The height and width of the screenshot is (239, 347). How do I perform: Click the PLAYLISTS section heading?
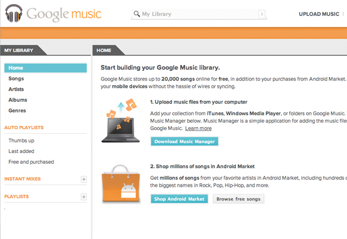pyautogui.click(x=16, y=196)
